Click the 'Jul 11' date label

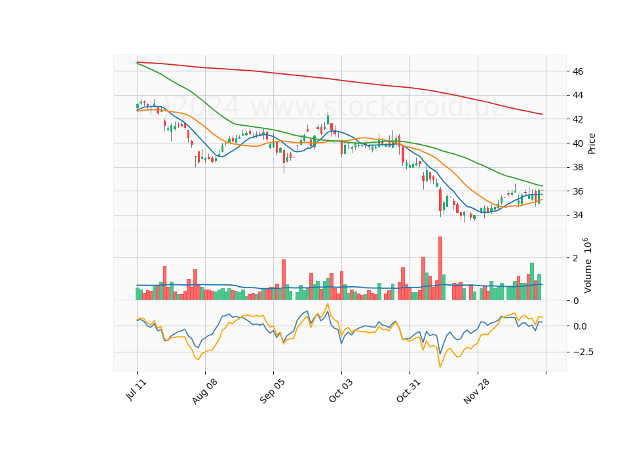click(136, 389)
